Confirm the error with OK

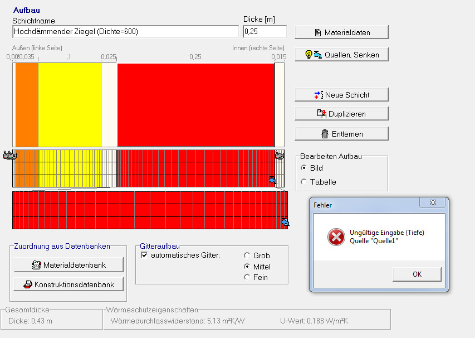pos(417,274)
